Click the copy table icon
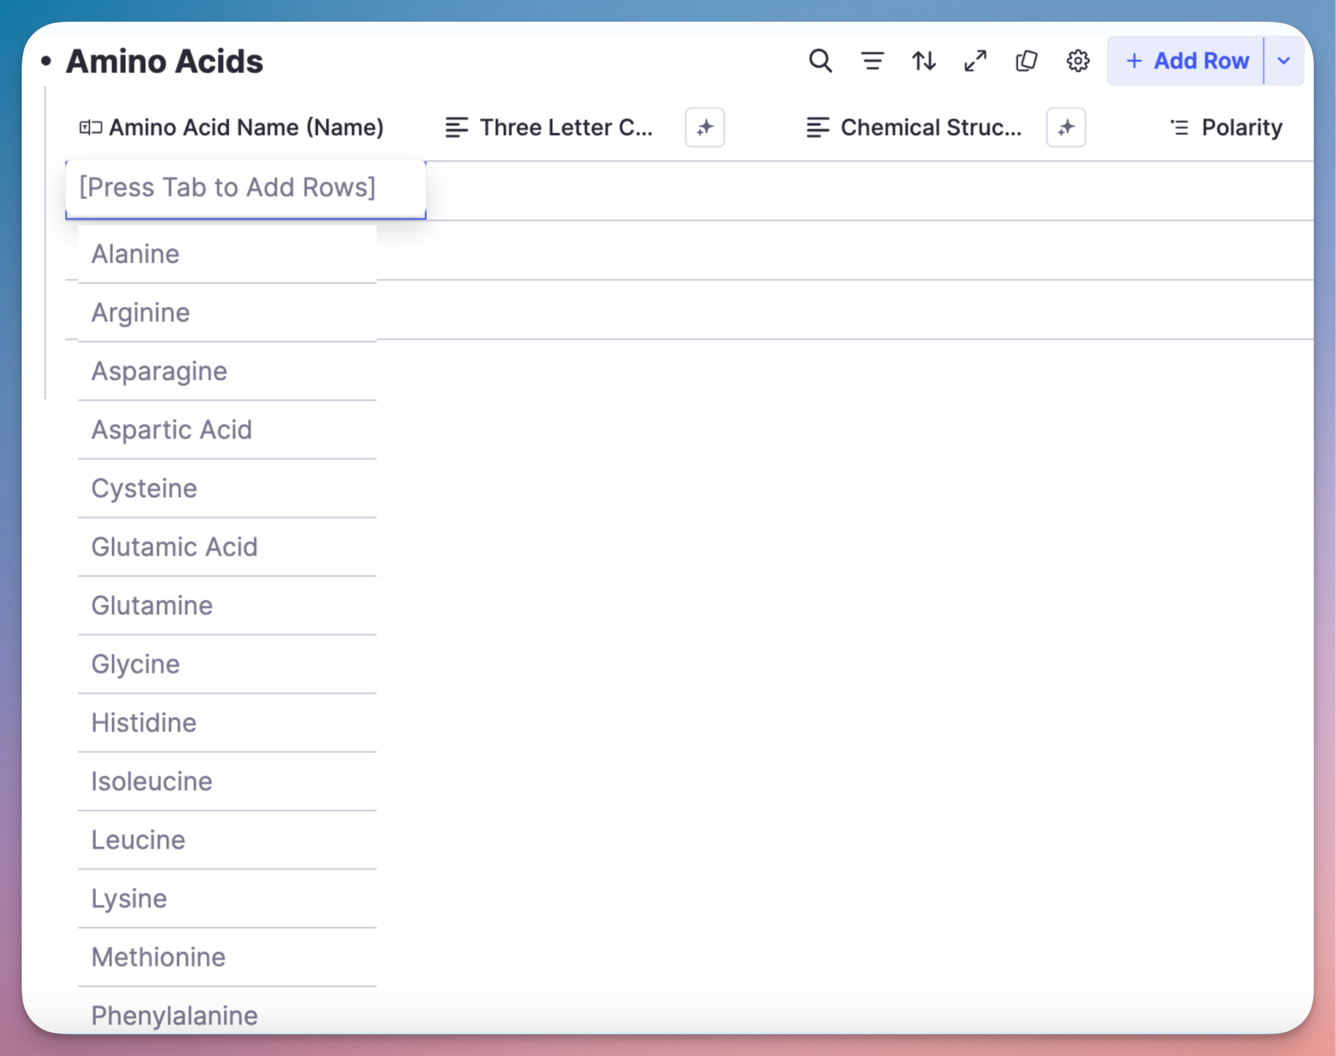The height and width of the screenshot is (1056, 1336). pyautogui.click(x=1026, y=61)
